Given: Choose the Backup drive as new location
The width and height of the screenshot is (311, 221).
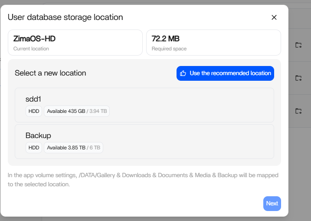Looking at the screenshot, I should coord(144,142).
